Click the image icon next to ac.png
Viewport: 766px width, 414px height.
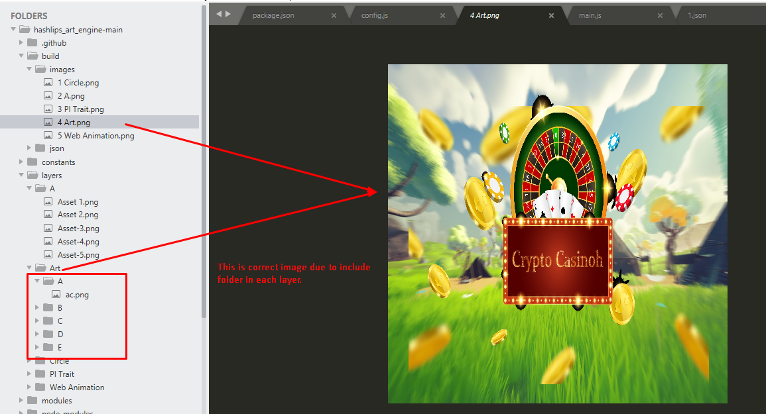57,294
